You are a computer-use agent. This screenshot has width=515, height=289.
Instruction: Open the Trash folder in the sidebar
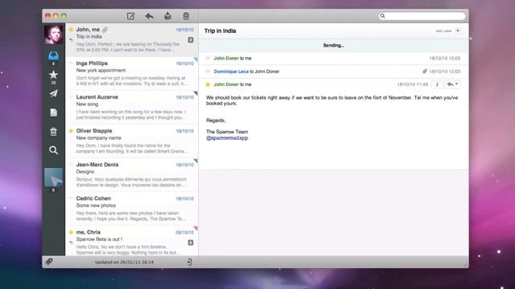(53, 132)
